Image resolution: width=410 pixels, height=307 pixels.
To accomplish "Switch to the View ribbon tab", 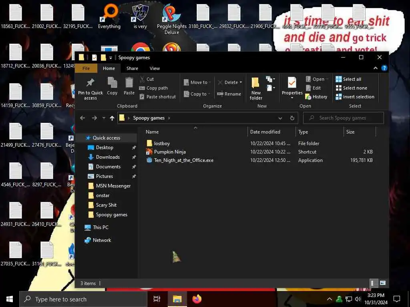I will pos(155,68).
